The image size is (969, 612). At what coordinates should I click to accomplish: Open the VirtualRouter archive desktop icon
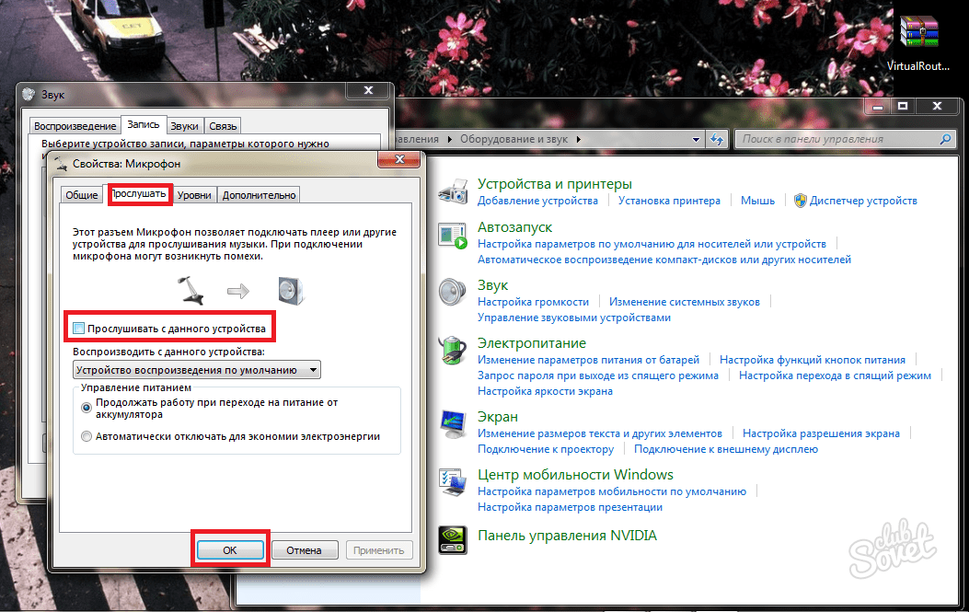click(x=919, y=35)
